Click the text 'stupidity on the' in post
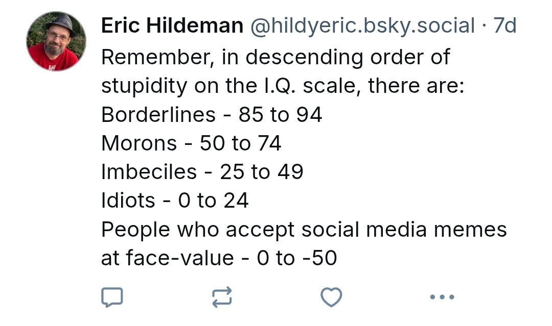This screenshot has width=552, height=326. (179, 86)
